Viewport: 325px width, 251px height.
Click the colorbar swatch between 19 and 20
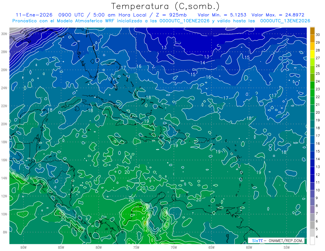click(312, 116)
